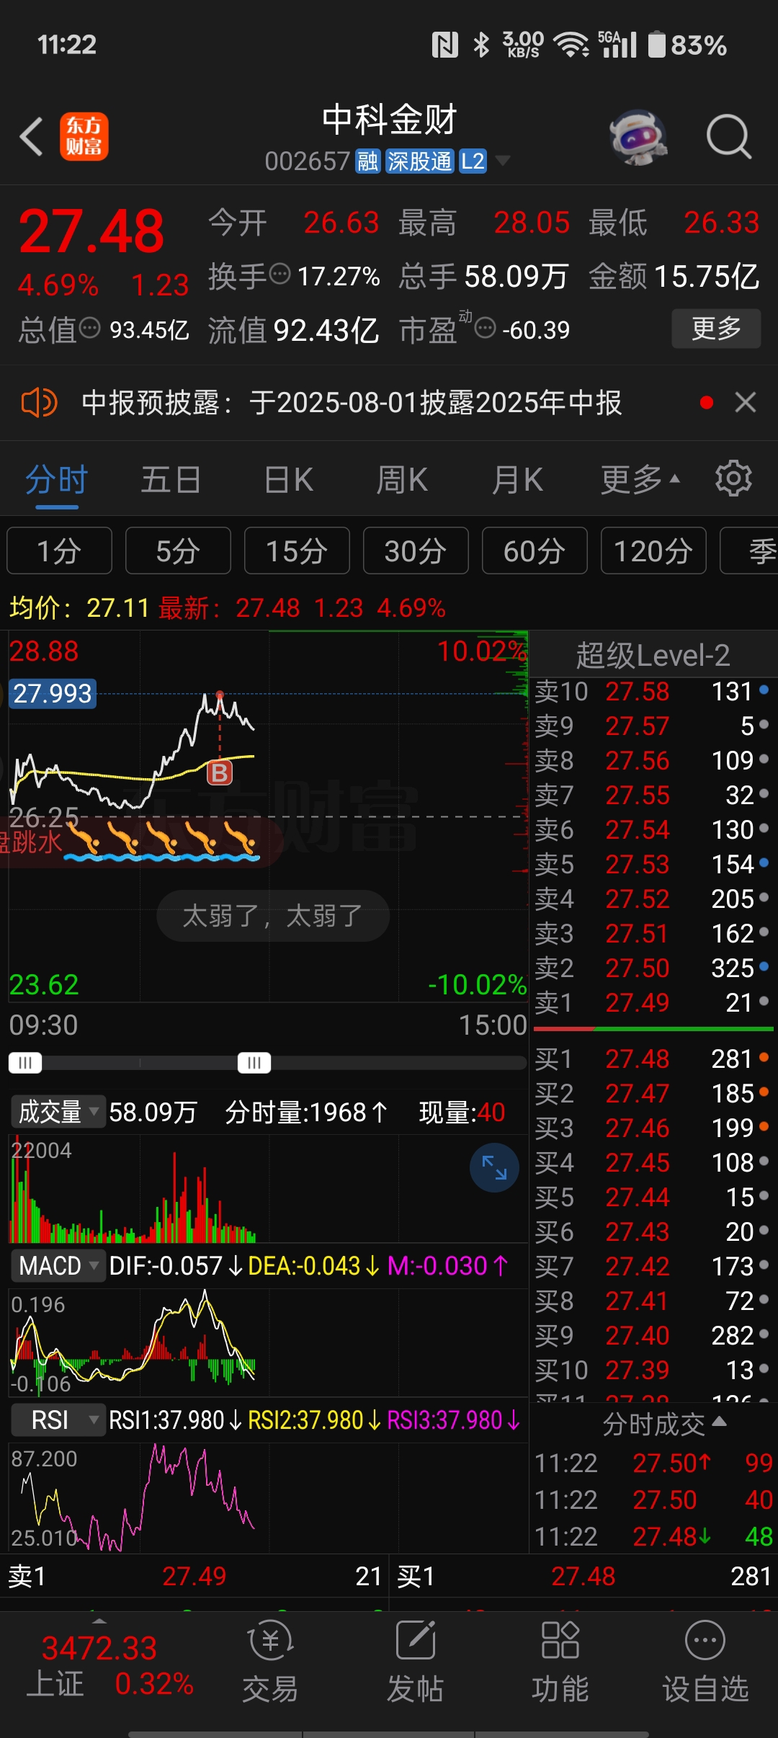Tap the 融 margin badge
778x1738 pixels.
368,161
